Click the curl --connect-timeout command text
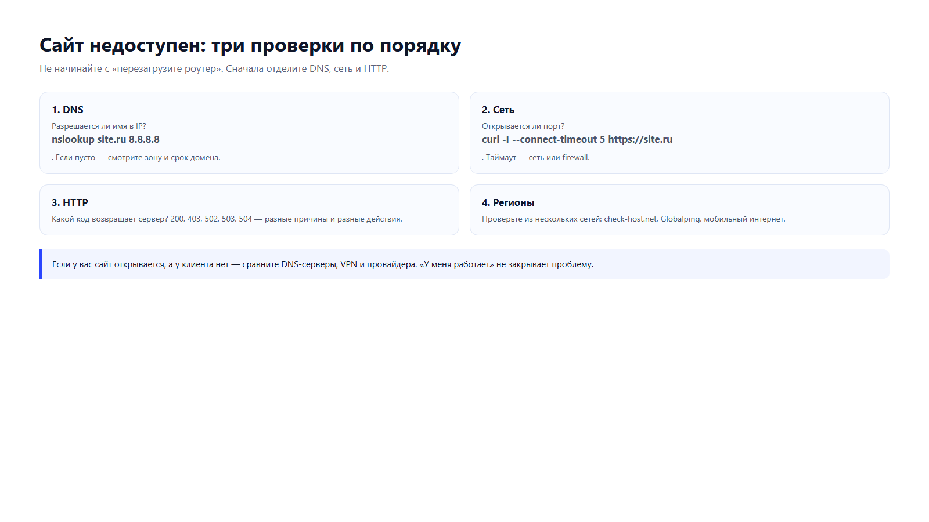The height and width of the screenshot is (522, 929). click(x=577, y=139)
